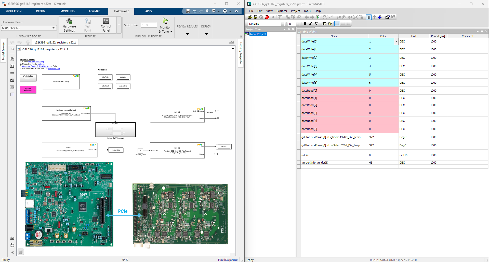The image size is (489, 262).
Task: Edit the Stop Time field showing 10.0
Action: [149, 25]
